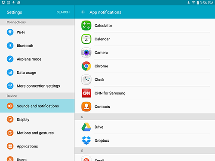Viewport: 215px width, 161px height.
Task: Tap the Contacts app icon
Action: tap(86, 106)
